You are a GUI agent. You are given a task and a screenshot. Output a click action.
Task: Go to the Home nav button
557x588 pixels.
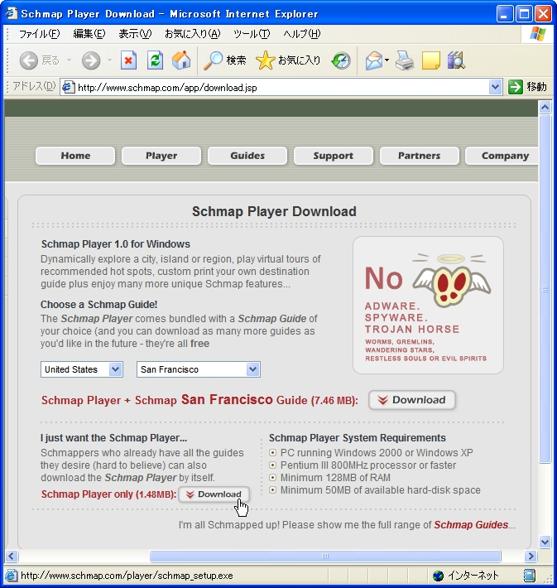[x=75, y=156]
